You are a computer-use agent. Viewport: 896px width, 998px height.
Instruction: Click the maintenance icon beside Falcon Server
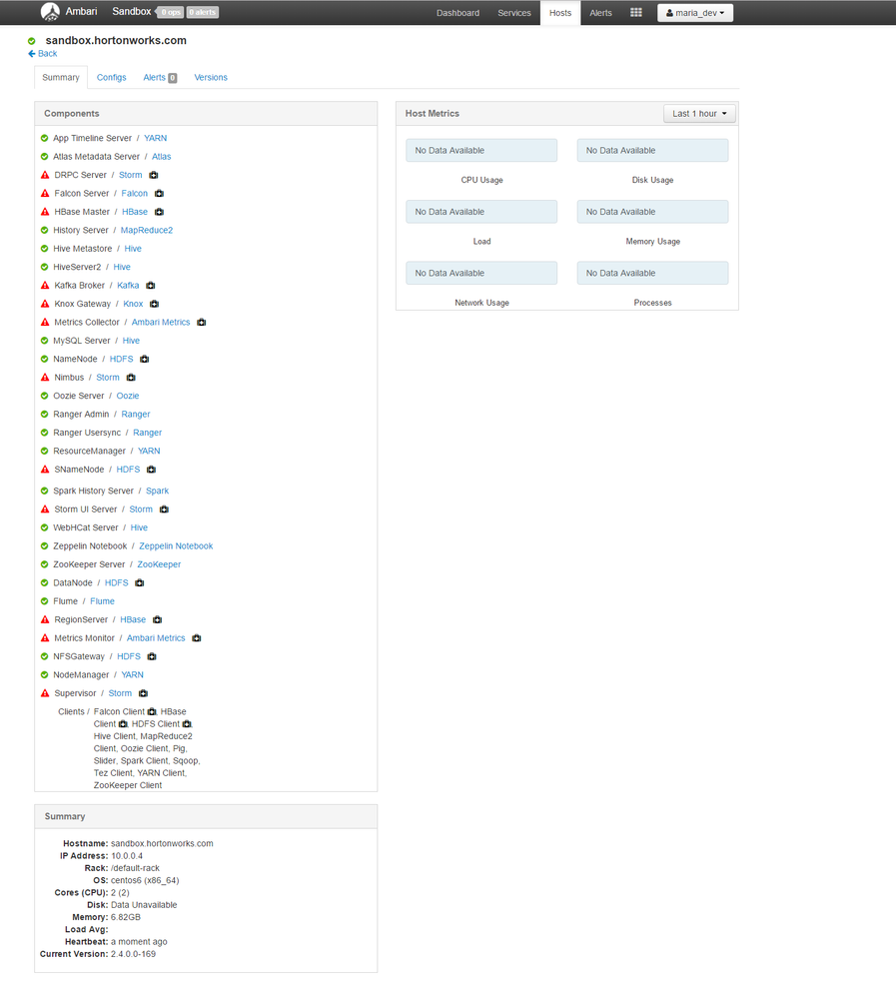click(159, 194)
